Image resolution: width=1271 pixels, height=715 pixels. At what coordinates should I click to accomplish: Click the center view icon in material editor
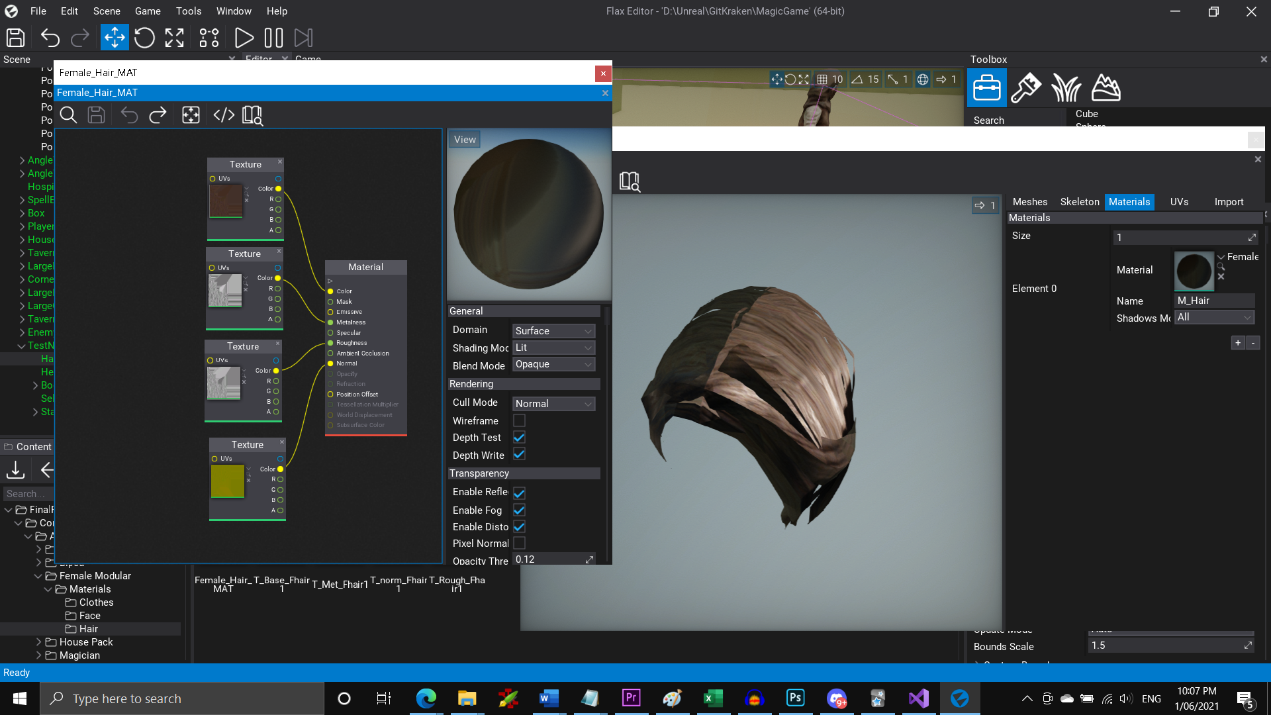pos(191,115)
